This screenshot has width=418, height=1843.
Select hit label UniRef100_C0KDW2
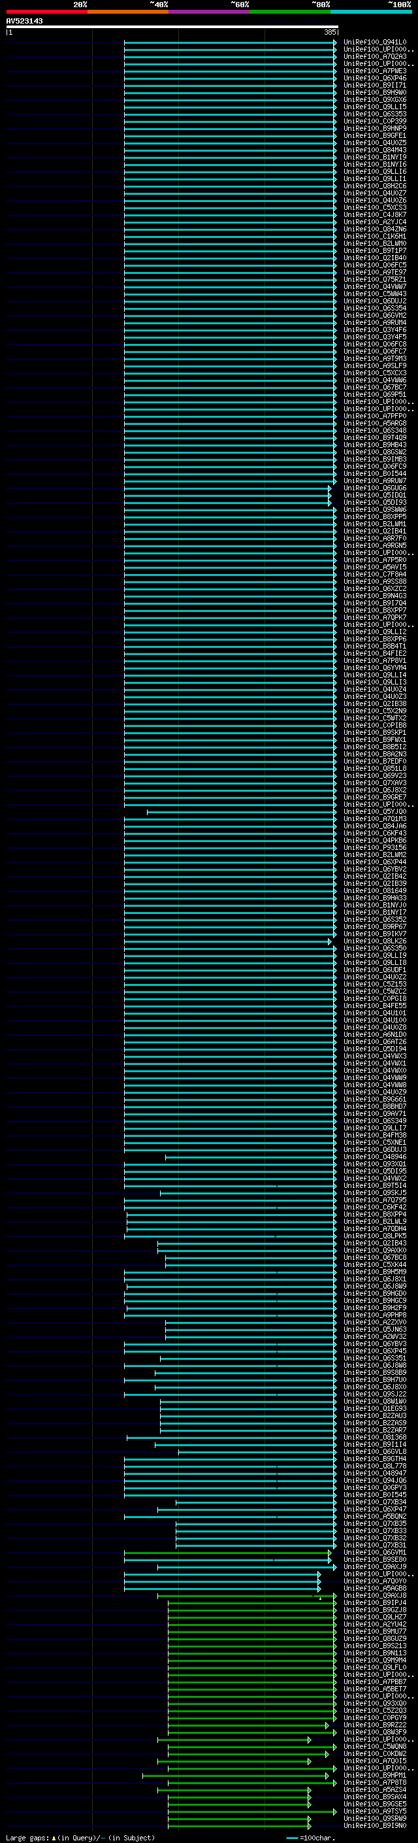point(374,1753)
